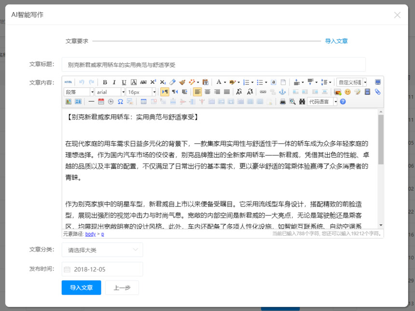415x311 pixels.
Task: Undo the last edit
Action: pyautogui.click(x=82, y=82)
